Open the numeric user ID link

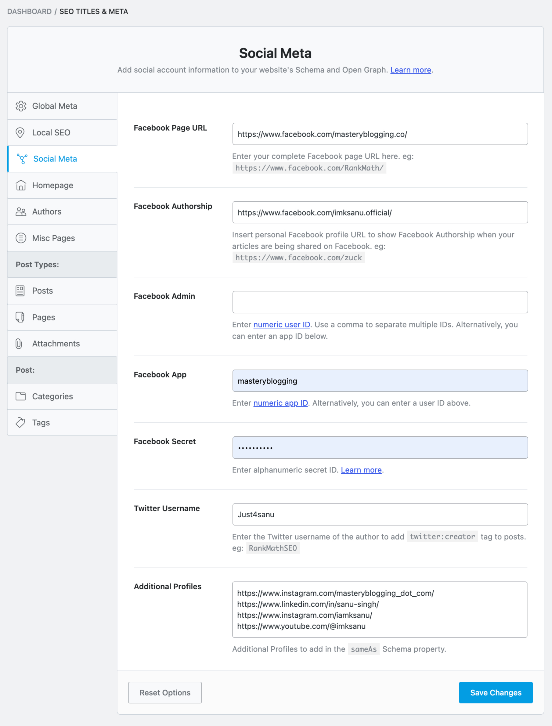[x=282, y=325]
